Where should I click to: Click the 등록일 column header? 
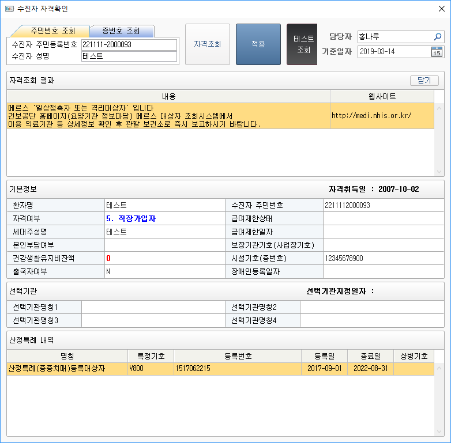324,357
